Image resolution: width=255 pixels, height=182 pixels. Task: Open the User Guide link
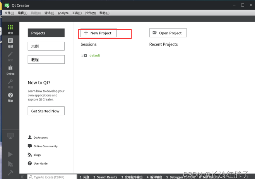[41, 163]
